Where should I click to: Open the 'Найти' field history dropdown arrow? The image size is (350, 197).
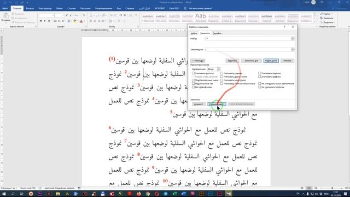tap(293, 39)
